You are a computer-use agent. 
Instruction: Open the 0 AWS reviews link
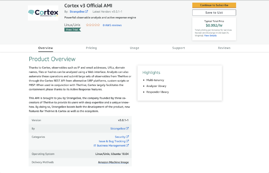click(112, 25)
